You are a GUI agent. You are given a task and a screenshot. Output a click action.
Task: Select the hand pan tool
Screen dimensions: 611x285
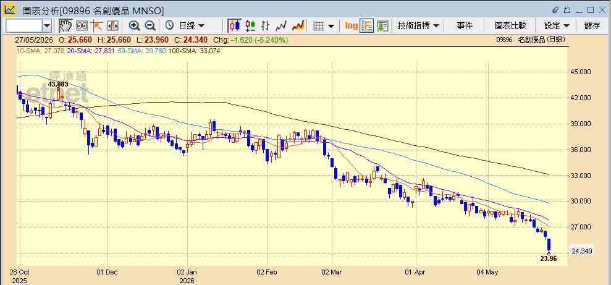point(65,26)
